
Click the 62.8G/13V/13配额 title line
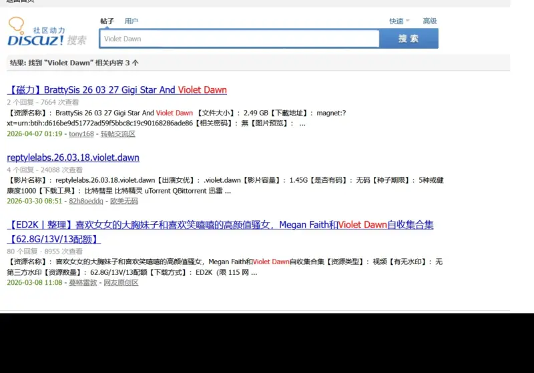(54, 240)
